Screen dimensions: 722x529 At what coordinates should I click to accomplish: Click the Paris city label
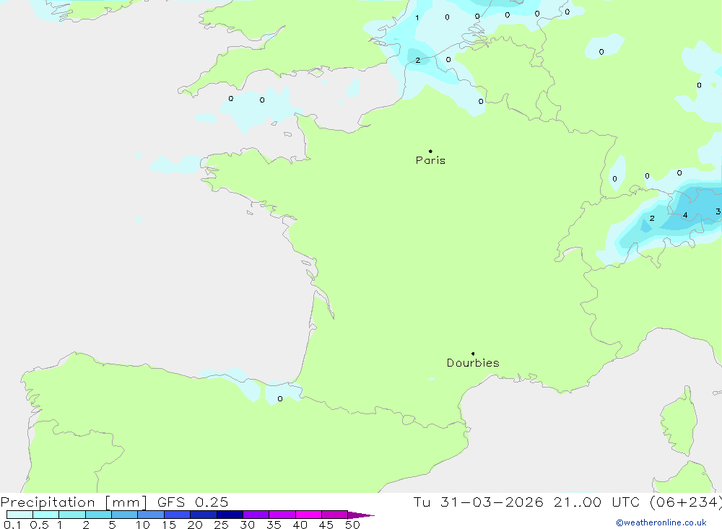[430, 160]
